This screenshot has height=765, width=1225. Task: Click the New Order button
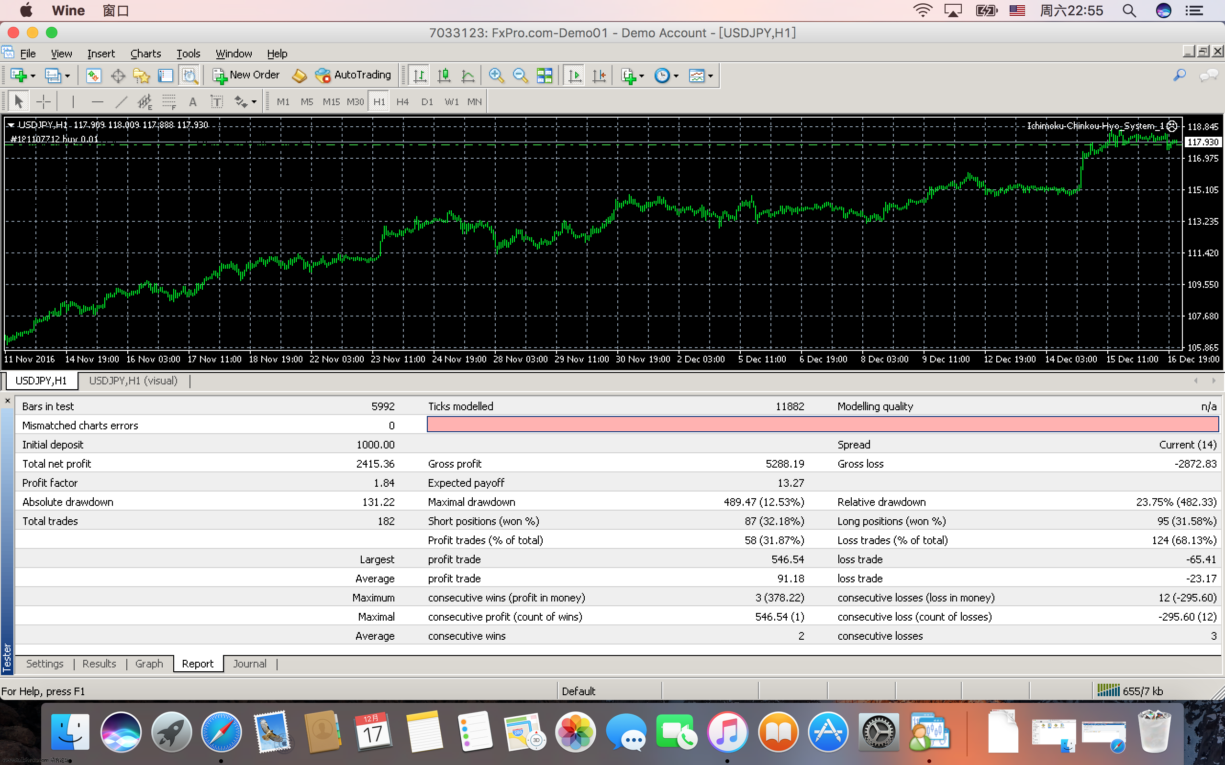pyautogui.click(x=246, y=76)
